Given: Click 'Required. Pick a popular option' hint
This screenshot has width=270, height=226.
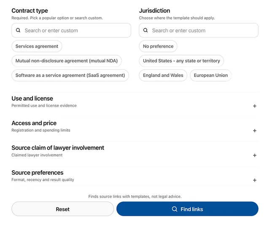Looking at the screenshot, I should 57,18.
